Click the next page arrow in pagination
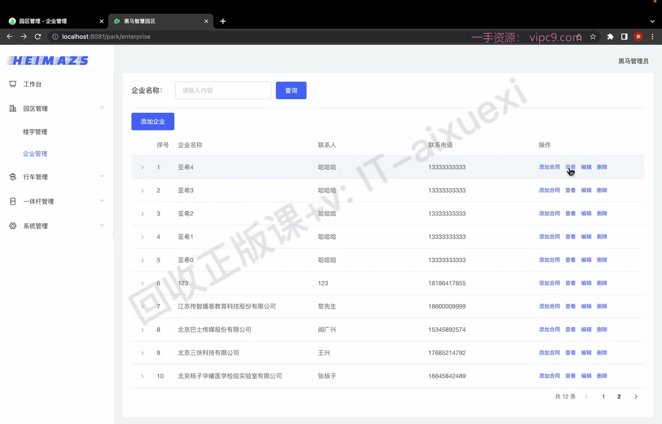662x424 pixels. click(x=636, y=397)
